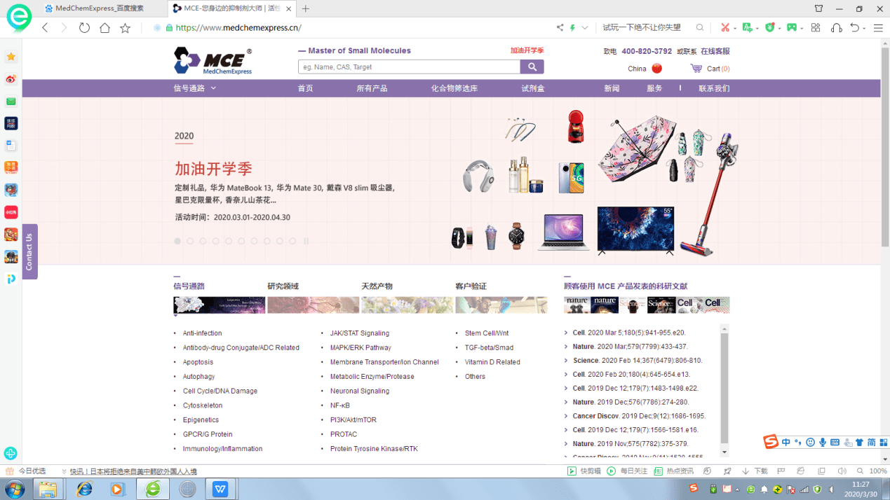The image size is (890, 500).
Task: Reload the page with the refresh icon
Action: click(84, 28)
